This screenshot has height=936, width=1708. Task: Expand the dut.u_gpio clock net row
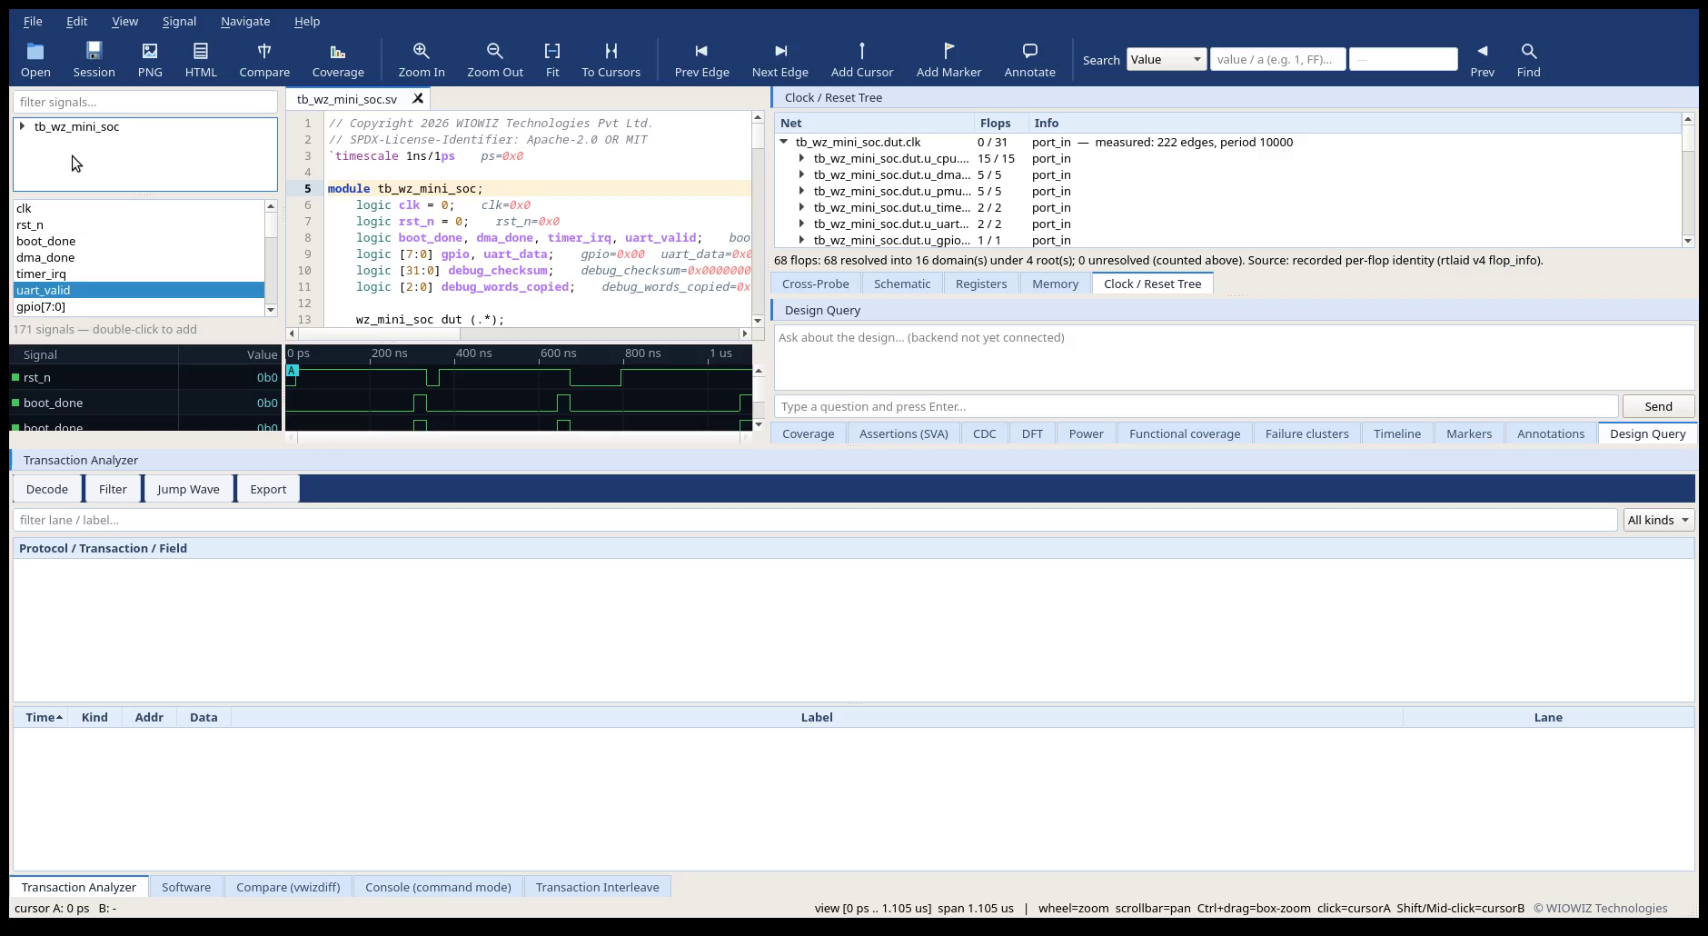(801, 240)
